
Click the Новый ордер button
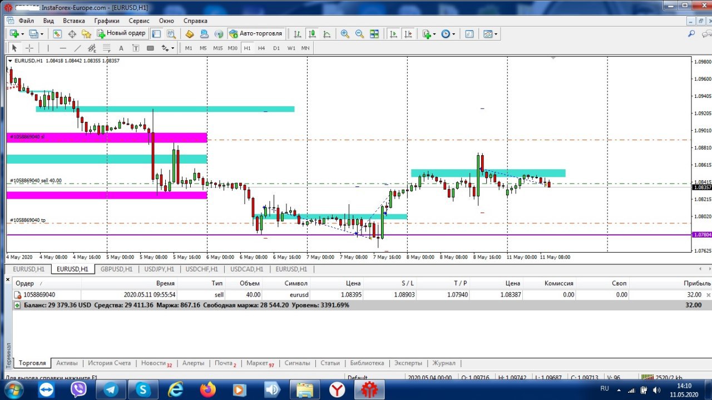[122, 33]
